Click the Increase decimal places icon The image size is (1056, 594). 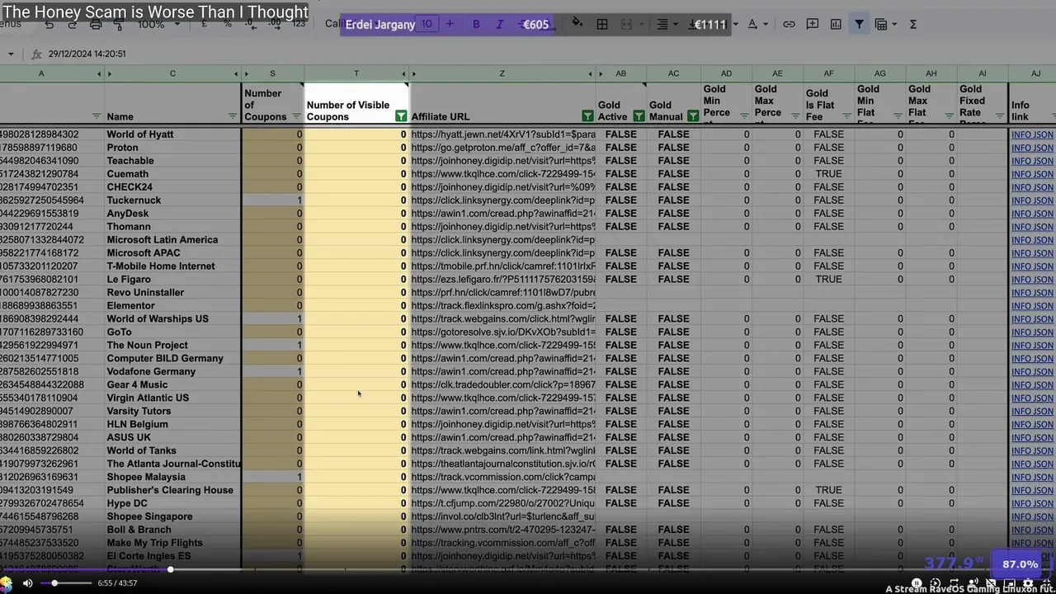point(276,24)
